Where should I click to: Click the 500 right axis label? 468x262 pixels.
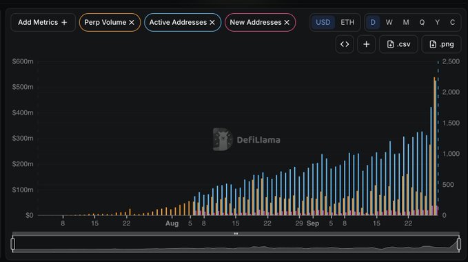(x=448, y=185)
